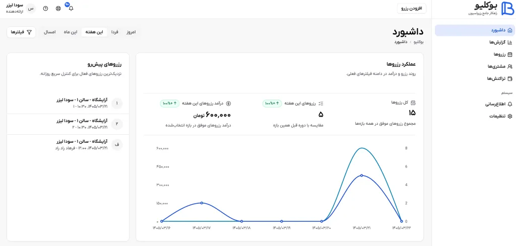Click the سیستم sidebar section label
The height and width of the screenshot is (246, 516).
pyautogui.click(x=507, y=93)
